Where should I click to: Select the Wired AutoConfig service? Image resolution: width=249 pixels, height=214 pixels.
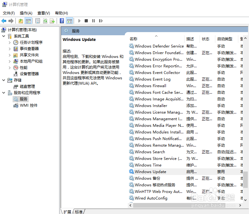click(x=151, y=198)
